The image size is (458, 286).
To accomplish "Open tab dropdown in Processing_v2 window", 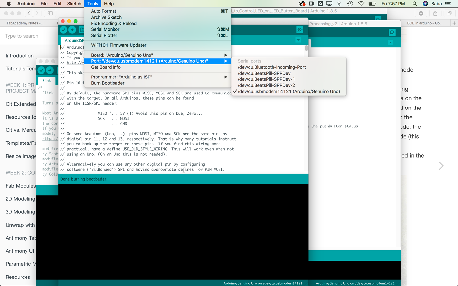I will click(390, 42).
